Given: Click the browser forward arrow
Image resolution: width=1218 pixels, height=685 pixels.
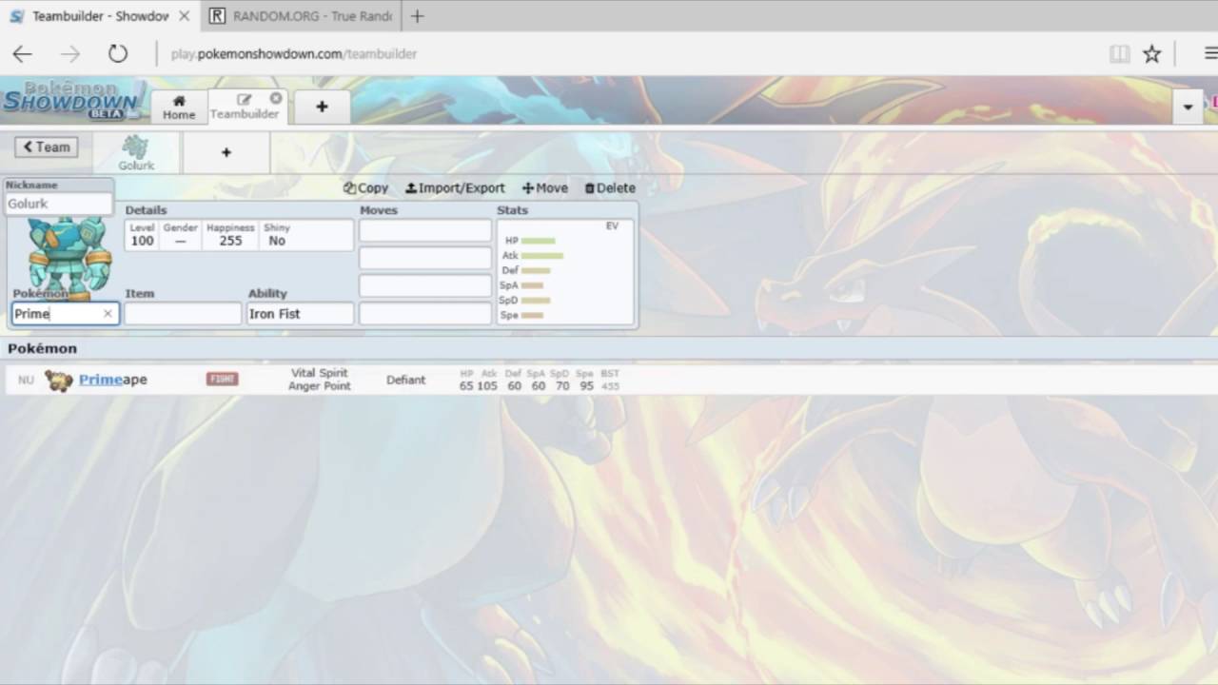Looking at the screenshot, I should pyautogui.click(x=70, y=54).
